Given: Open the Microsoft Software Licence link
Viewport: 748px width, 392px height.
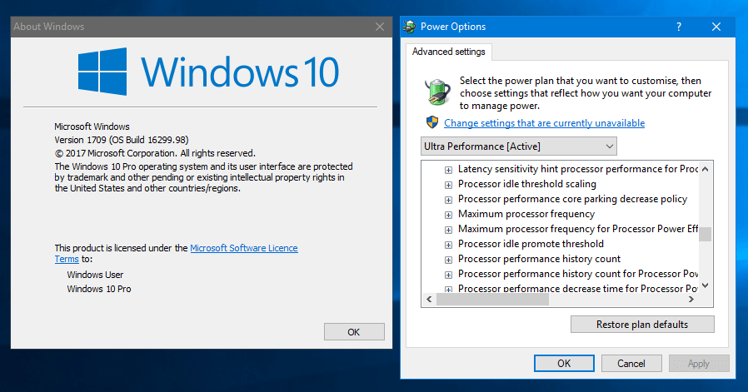Looking at the screenshot, I should [244, 248].
